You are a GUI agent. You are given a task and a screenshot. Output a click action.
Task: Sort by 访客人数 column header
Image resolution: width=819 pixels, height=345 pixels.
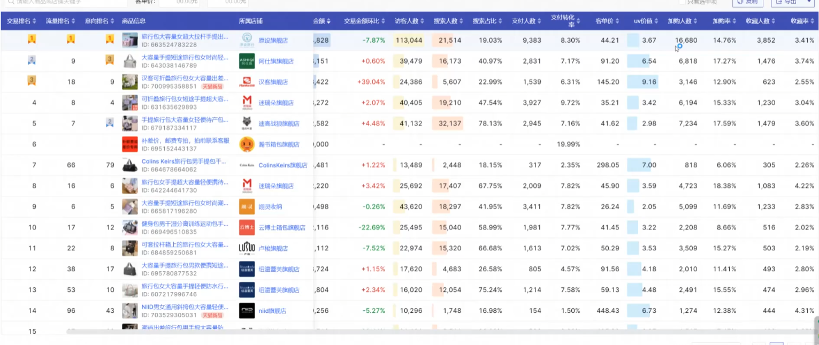tap(409, 21)
